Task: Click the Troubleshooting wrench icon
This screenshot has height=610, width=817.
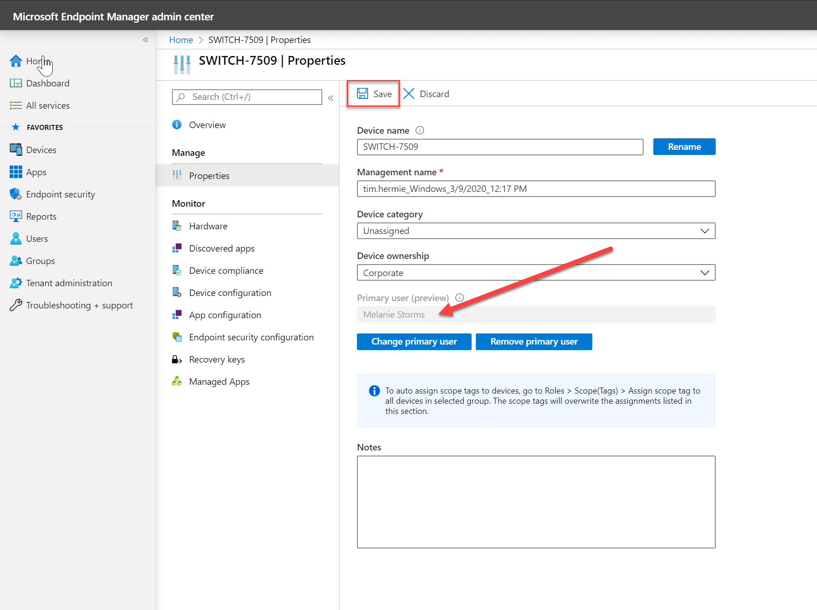Action: (16, 305)
